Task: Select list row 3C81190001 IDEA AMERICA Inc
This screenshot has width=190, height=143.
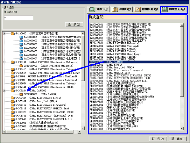Action: tap(135, 73)
